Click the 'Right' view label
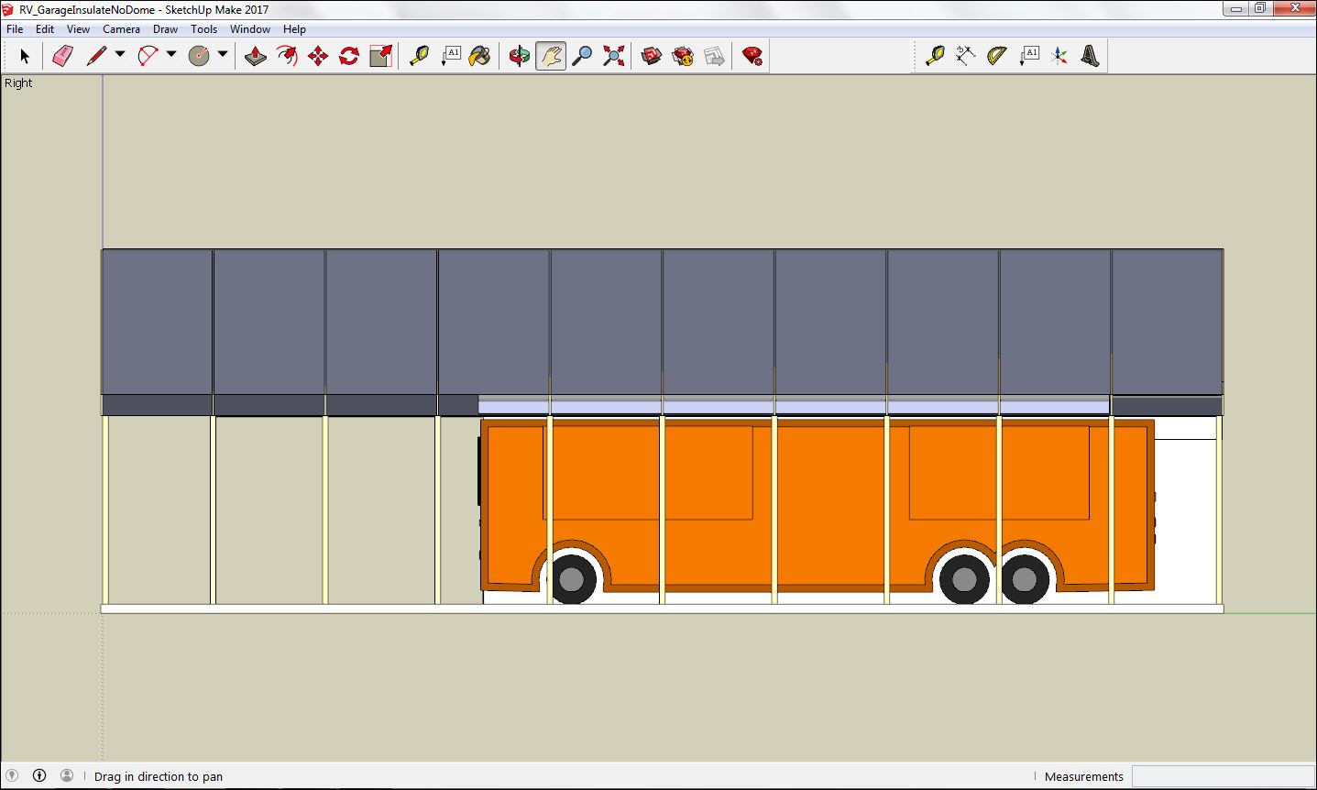The width and height of the screenshot is (1317, 790). tap(18, 82)
